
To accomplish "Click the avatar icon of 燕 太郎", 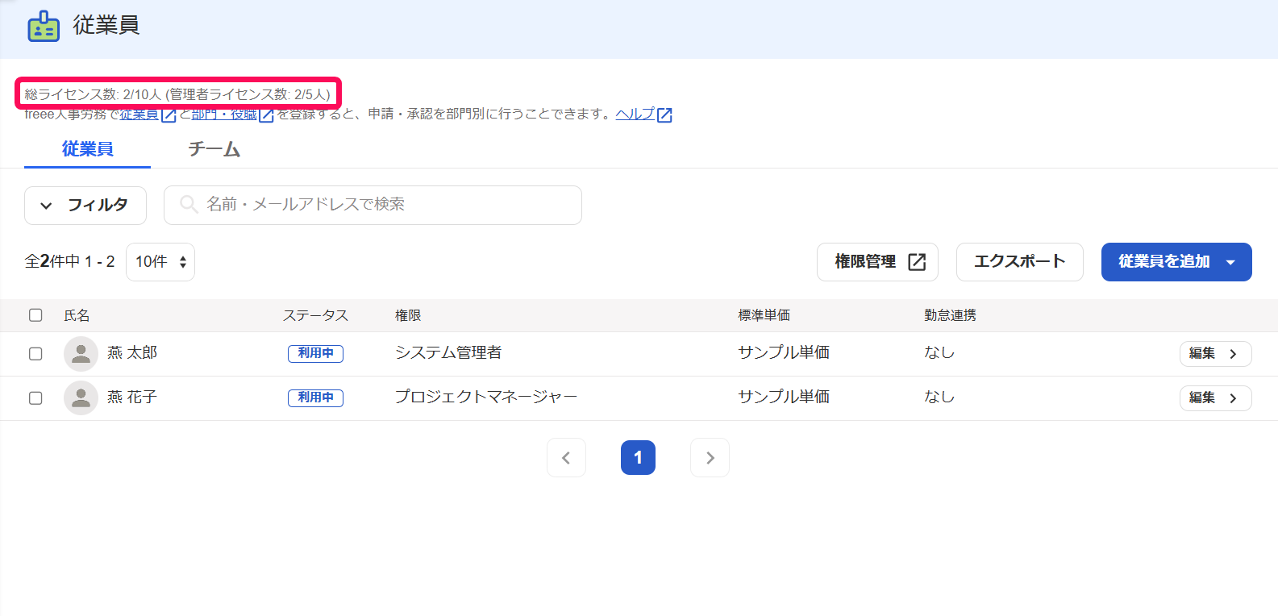I will [81, 353].
